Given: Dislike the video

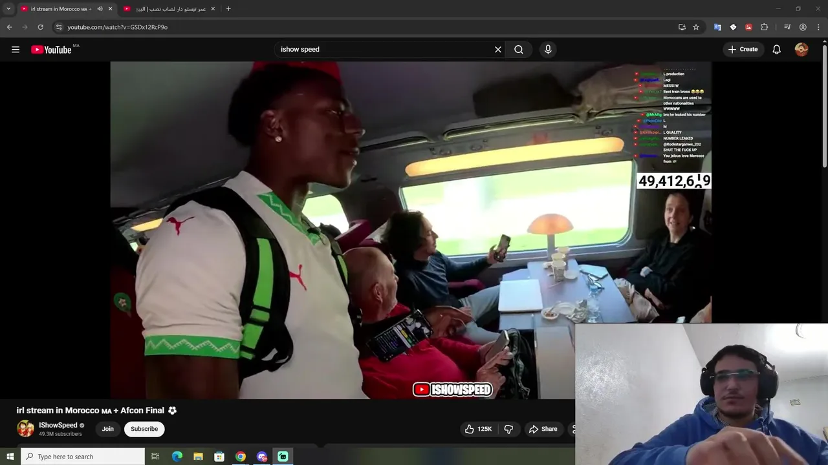Looking at the screenshot, I should coord(508,429).
